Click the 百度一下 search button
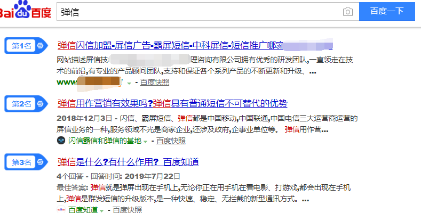Viewport: 421px width, 213px height. pyautogui.click(x=387, y=11)
